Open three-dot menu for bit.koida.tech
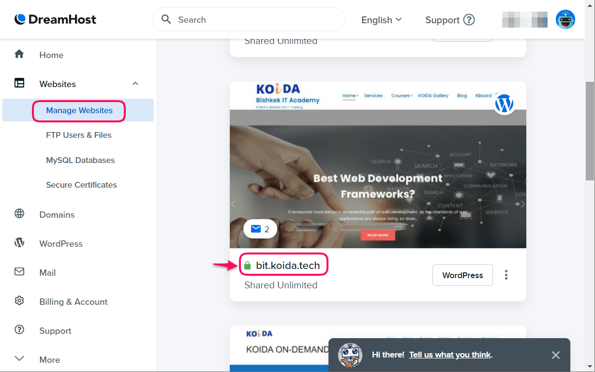 506,275
